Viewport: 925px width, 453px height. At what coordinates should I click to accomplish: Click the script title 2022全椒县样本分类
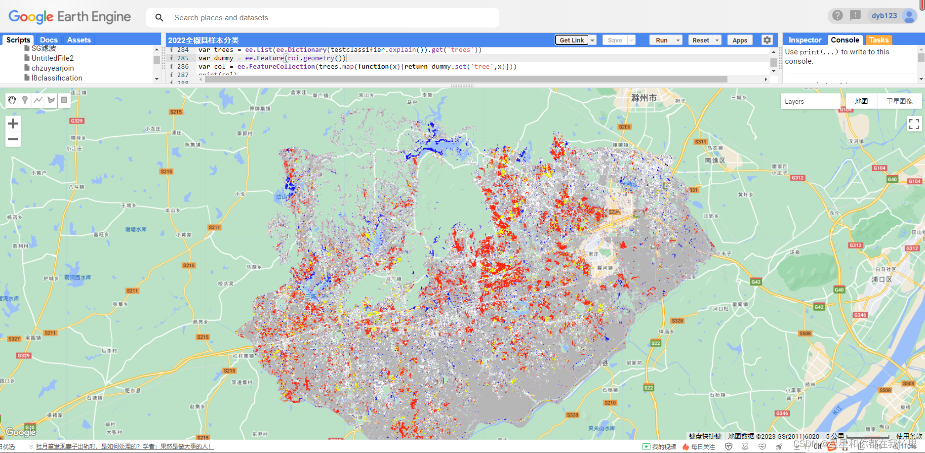(x=203, y=41)
